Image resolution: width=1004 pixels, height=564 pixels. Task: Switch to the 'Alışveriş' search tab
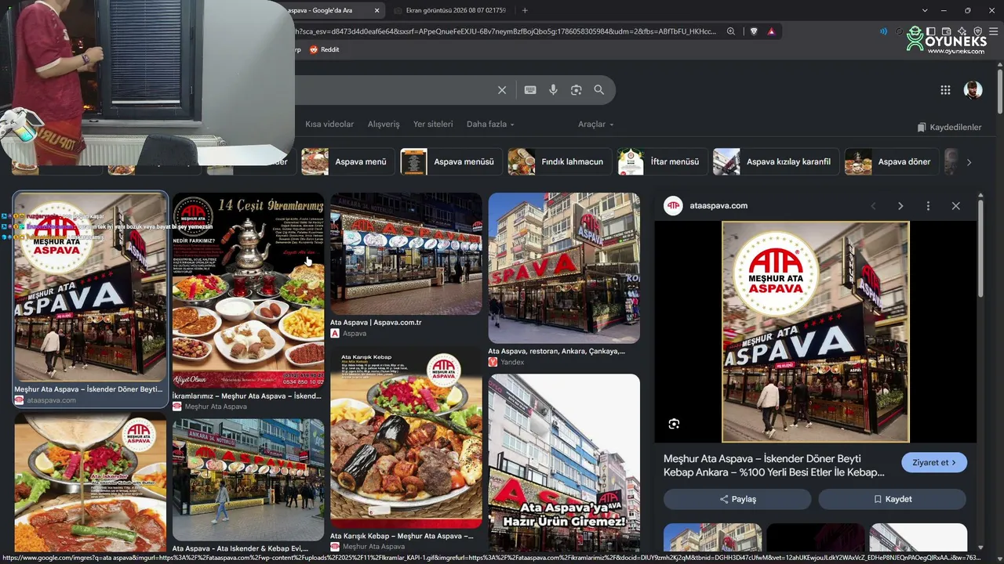[x=384, y=125]
